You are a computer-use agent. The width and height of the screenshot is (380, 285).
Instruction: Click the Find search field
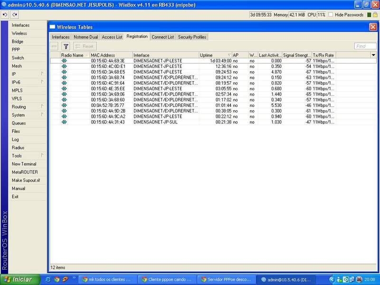365,46
